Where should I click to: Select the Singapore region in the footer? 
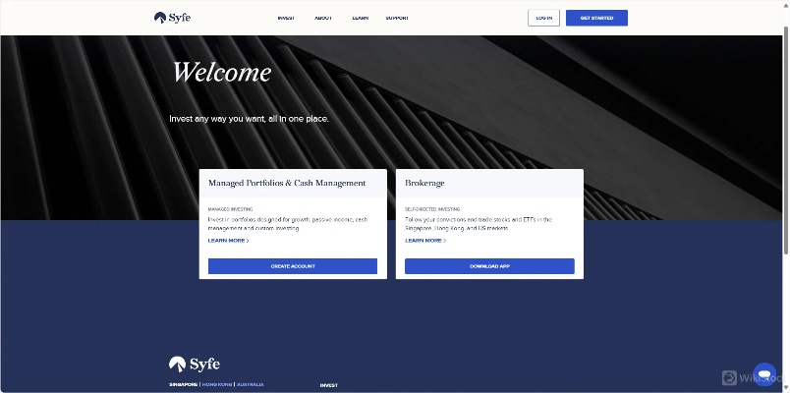[183, 384]
